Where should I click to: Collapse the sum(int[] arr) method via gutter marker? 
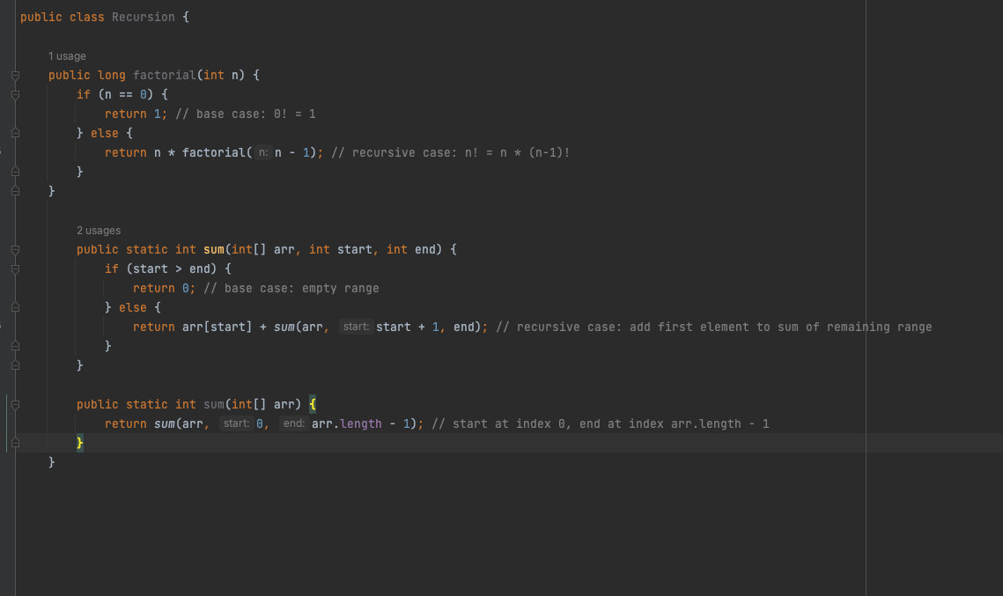pos(15,404)
